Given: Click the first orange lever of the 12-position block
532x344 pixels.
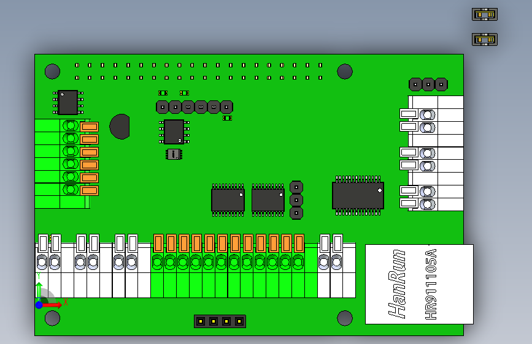Looking at the screenshot, I should coord(158,243).
